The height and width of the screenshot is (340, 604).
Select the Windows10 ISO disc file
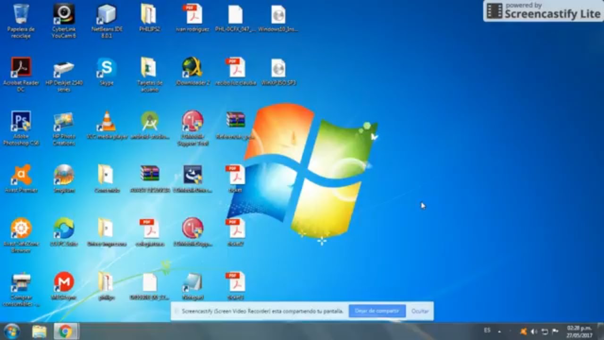click(278, 18)
